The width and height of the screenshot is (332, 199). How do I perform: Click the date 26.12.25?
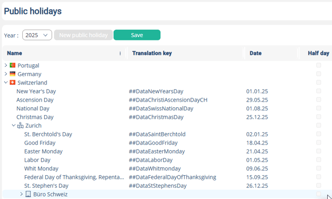pos(257,186)
